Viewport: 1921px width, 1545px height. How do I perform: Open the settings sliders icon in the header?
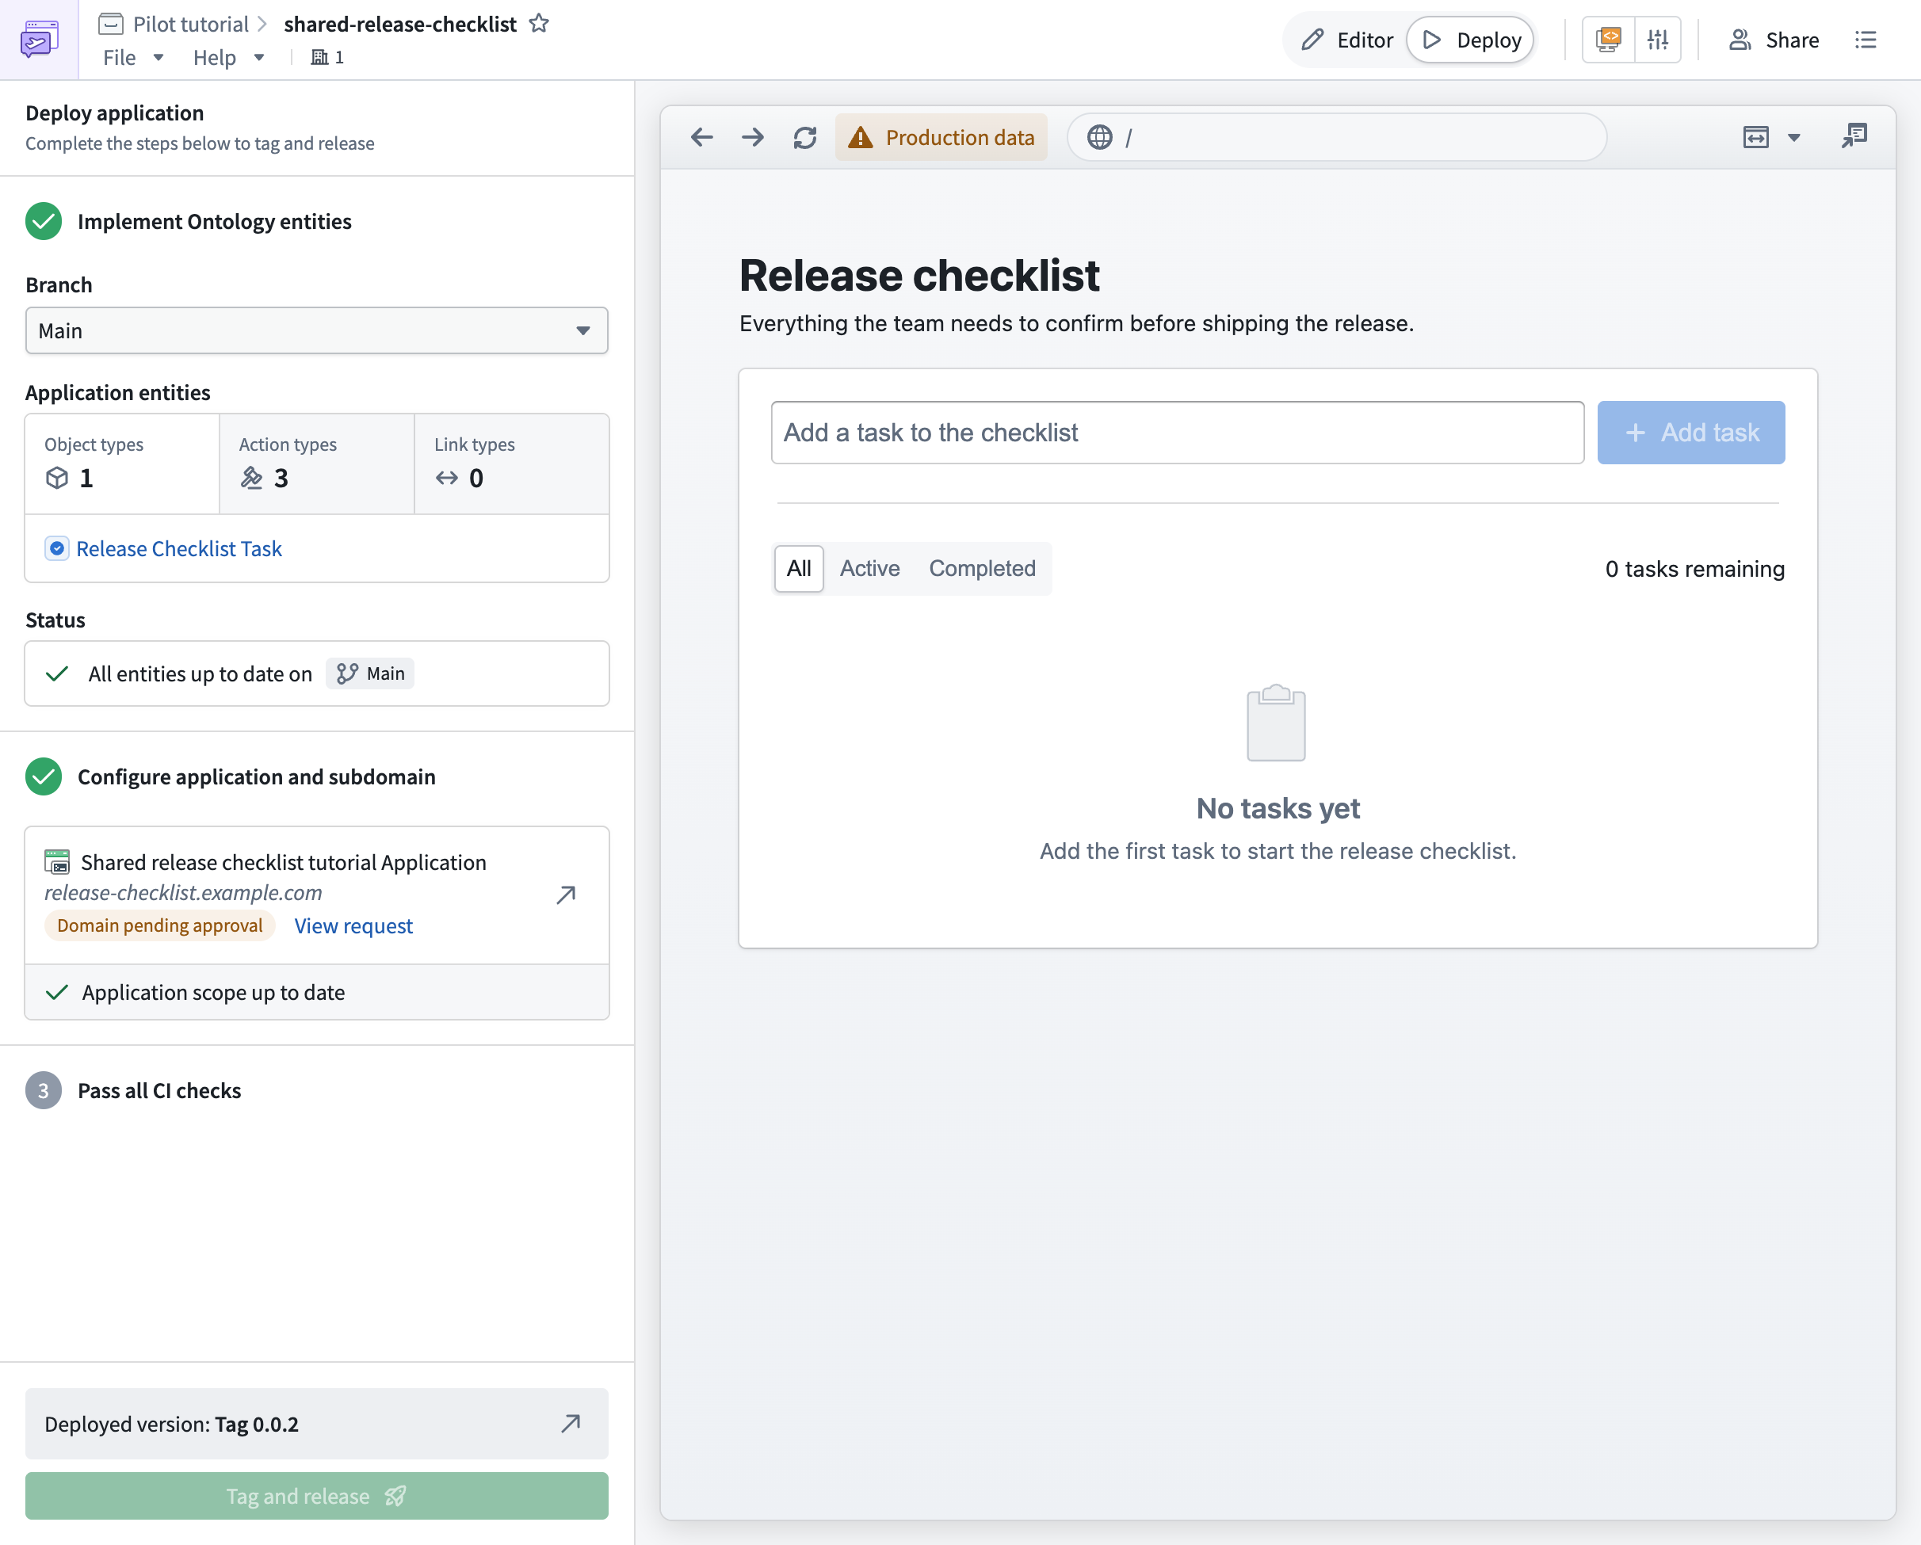1657,40
